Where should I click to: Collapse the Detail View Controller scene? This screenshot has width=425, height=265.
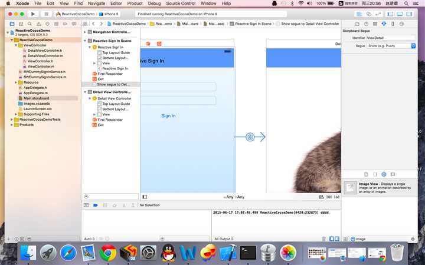85,92
